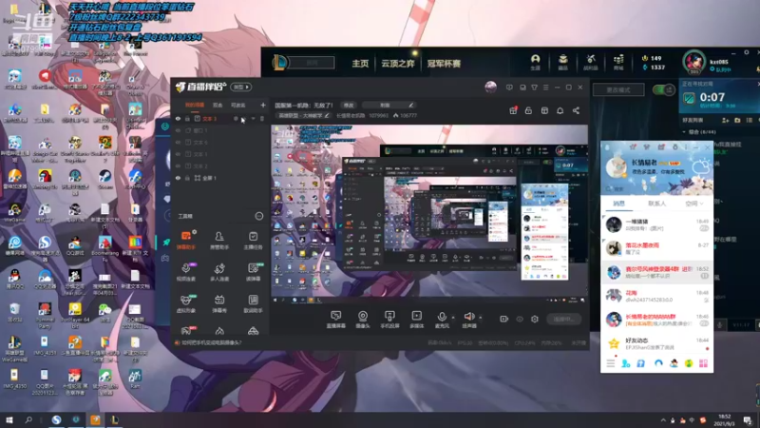Open the 冠军杯赛 tab in League client

[444, 64]
